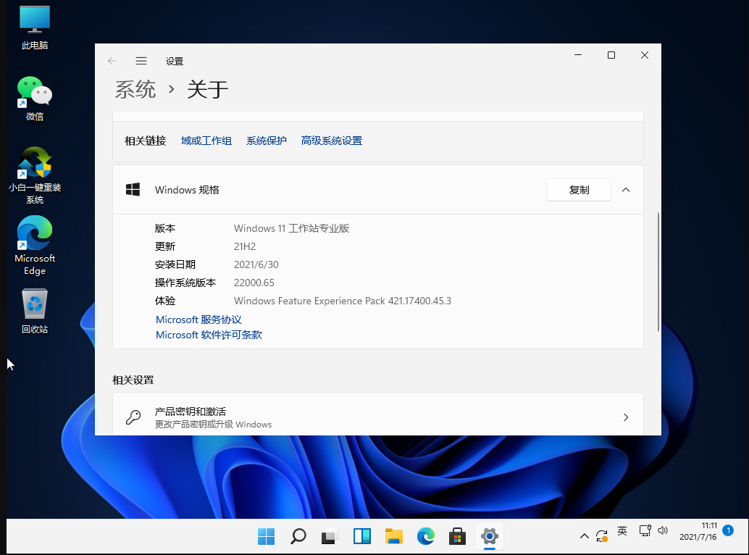Open the Start menu on taskbar
Screen dimensions: 749x555
pos(266,536)
